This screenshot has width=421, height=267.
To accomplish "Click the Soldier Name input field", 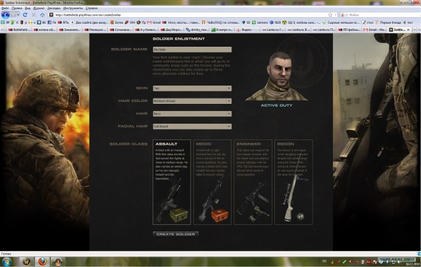I will [x=192, y=49].
